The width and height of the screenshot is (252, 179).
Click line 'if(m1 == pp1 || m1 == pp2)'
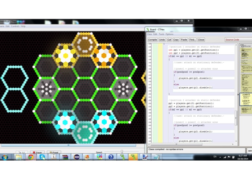pos(185,56)
